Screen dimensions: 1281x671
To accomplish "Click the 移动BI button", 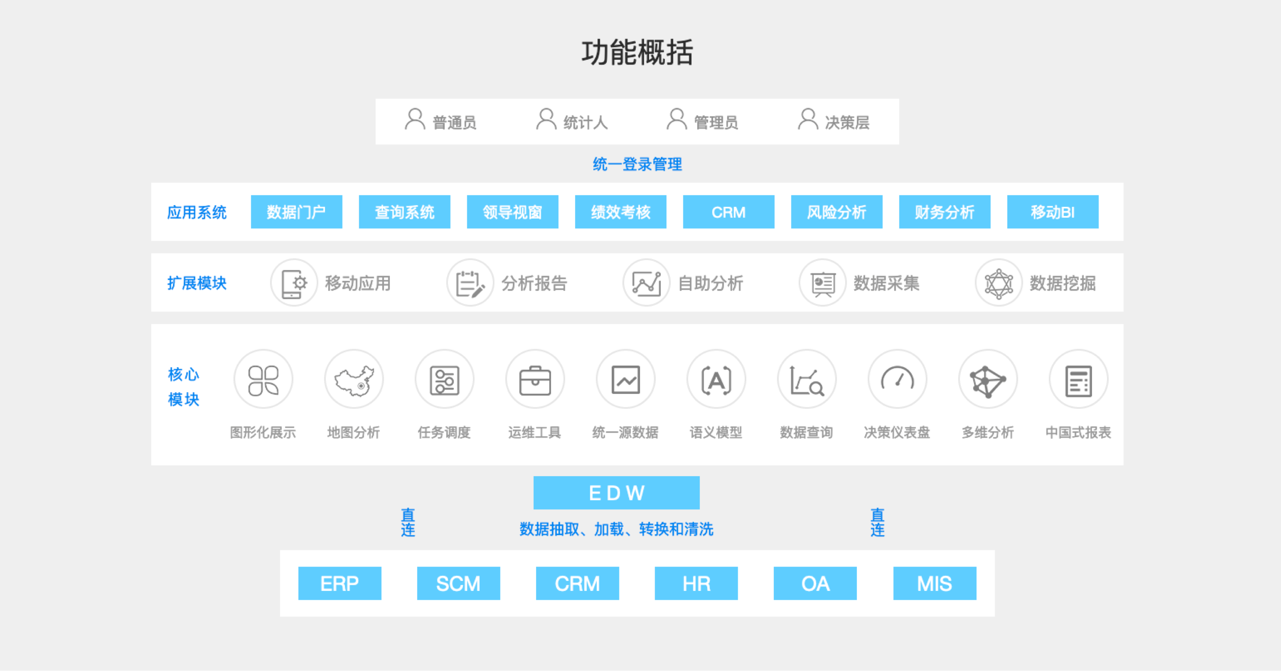I will tap(1053, 212).
